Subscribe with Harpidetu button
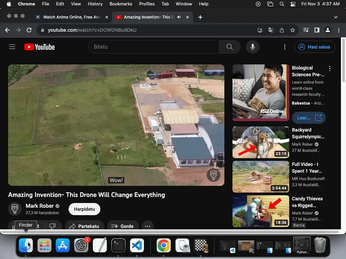The image size is (346, 259). [x=84, y=209]
